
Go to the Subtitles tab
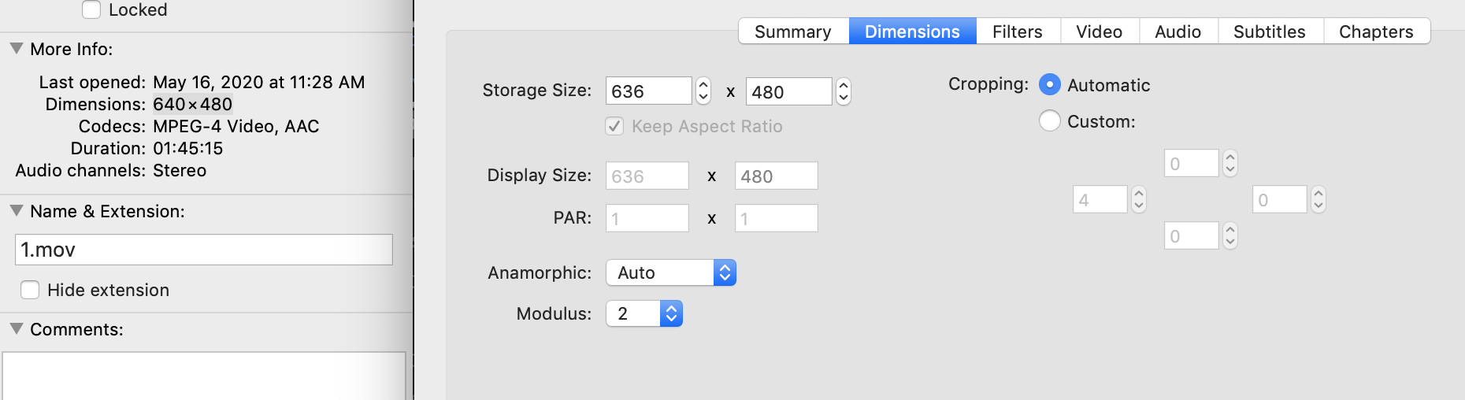pyautogui.click(x=1269, y=31)
